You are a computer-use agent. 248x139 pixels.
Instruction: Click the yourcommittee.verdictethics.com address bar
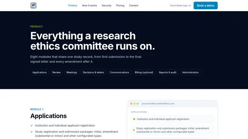pos(158,104)
